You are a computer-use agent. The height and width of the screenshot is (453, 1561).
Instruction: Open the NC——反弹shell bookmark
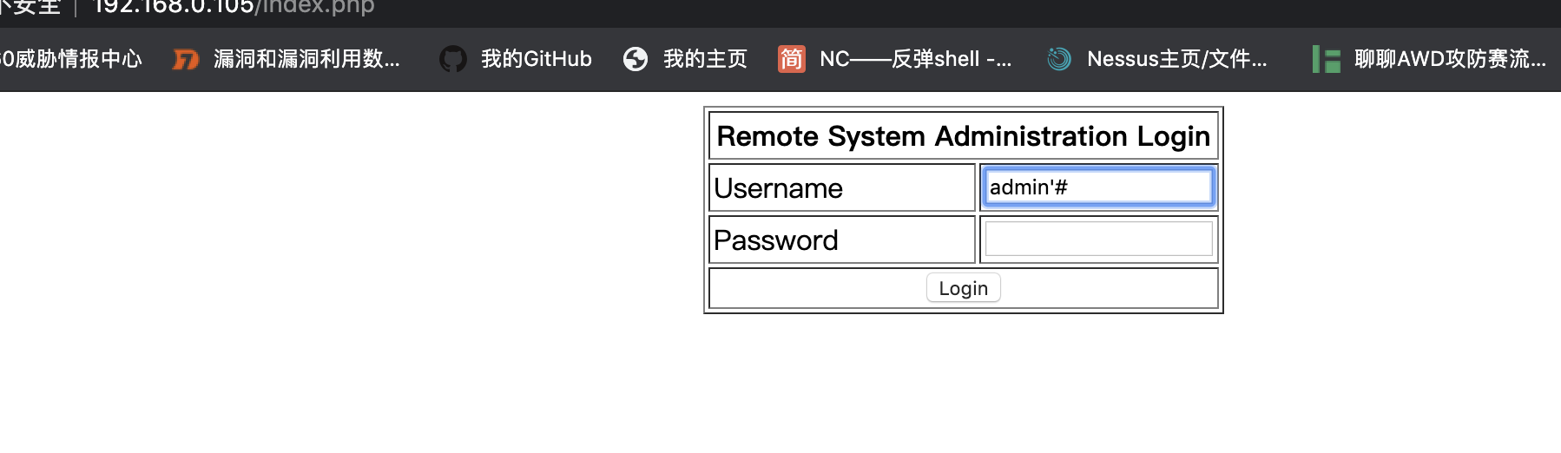[915, 59]
